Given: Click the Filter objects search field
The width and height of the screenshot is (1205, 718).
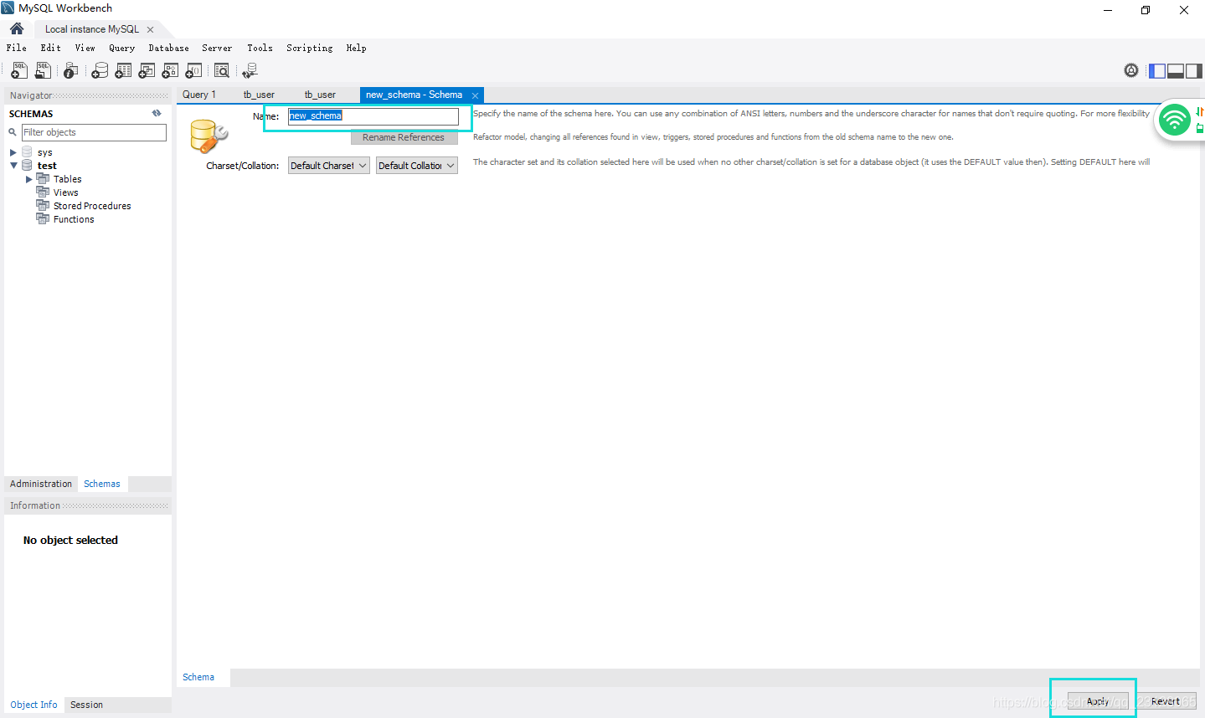Looking at the screenshot, I should (x=94, y=132).
